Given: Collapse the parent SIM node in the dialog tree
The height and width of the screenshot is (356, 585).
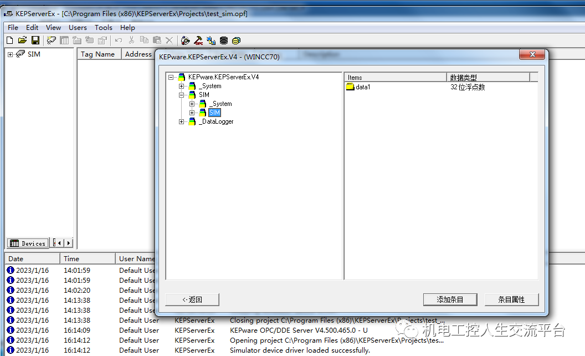Looking at the screenshot, I should coord(182,95).
